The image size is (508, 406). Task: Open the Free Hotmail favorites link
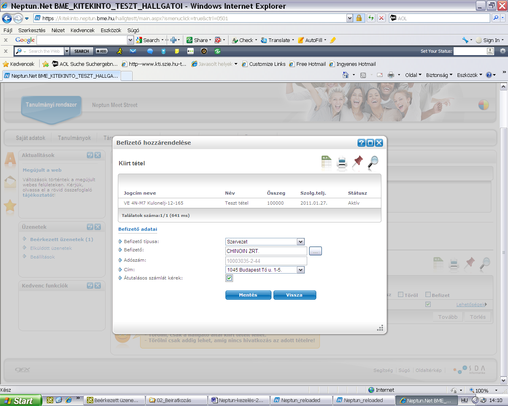[308, 64]
